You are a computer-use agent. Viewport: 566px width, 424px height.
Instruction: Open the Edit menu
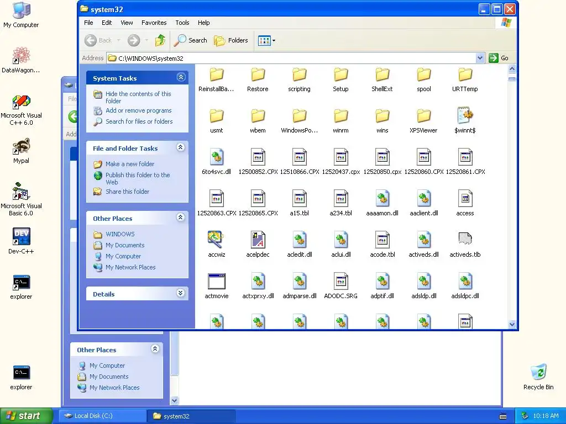[107, 23]
